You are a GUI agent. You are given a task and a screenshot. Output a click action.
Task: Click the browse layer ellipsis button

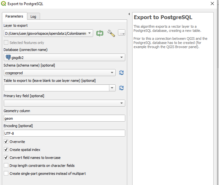point(121,33)
